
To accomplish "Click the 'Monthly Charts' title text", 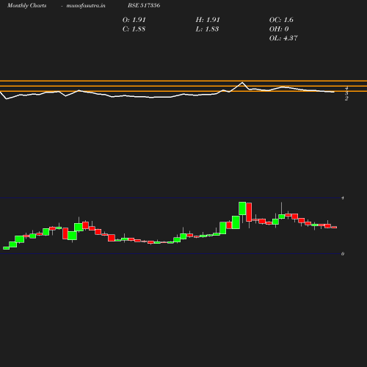I will pos(26,5).
